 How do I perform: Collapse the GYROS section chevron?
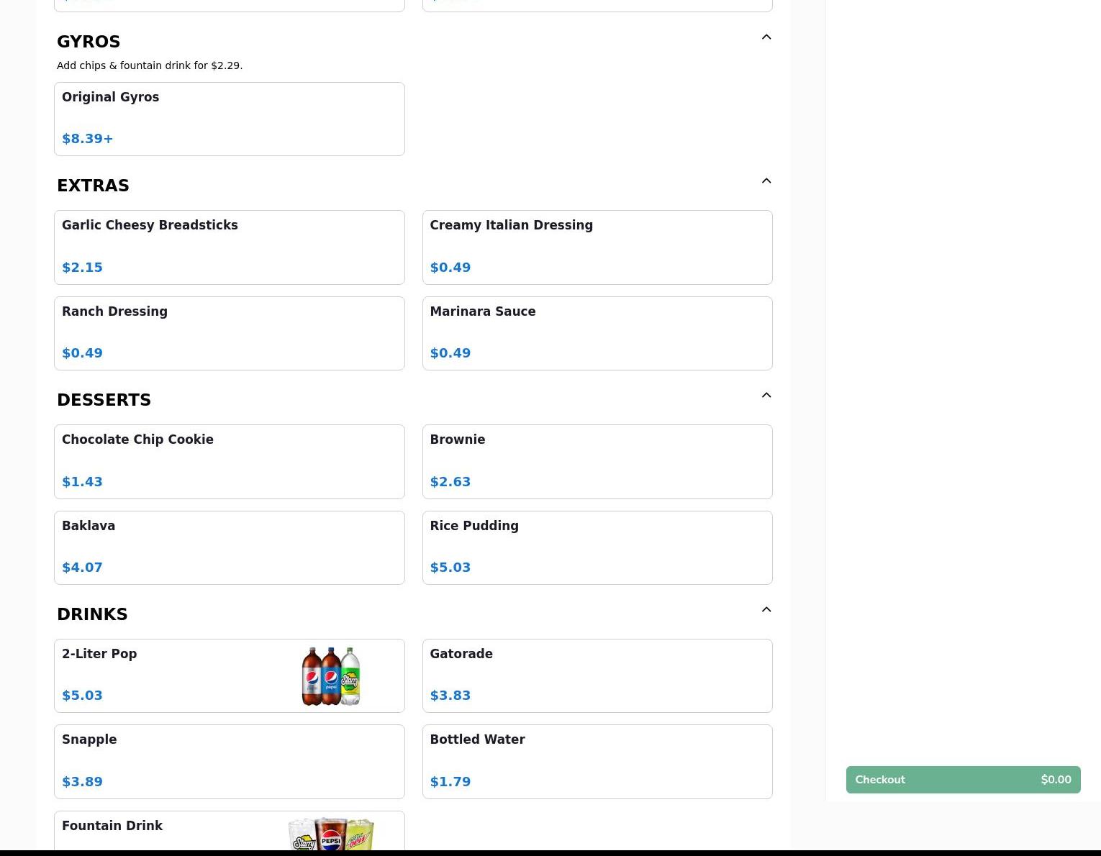tap(766, 37)
